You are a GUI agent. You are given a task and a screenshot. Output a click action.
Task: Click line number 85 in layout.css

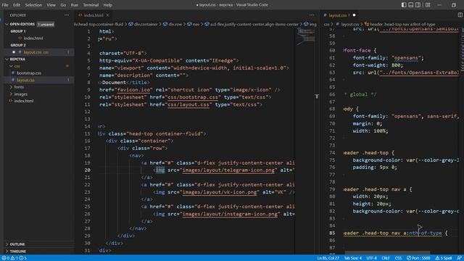coord(332,233)
